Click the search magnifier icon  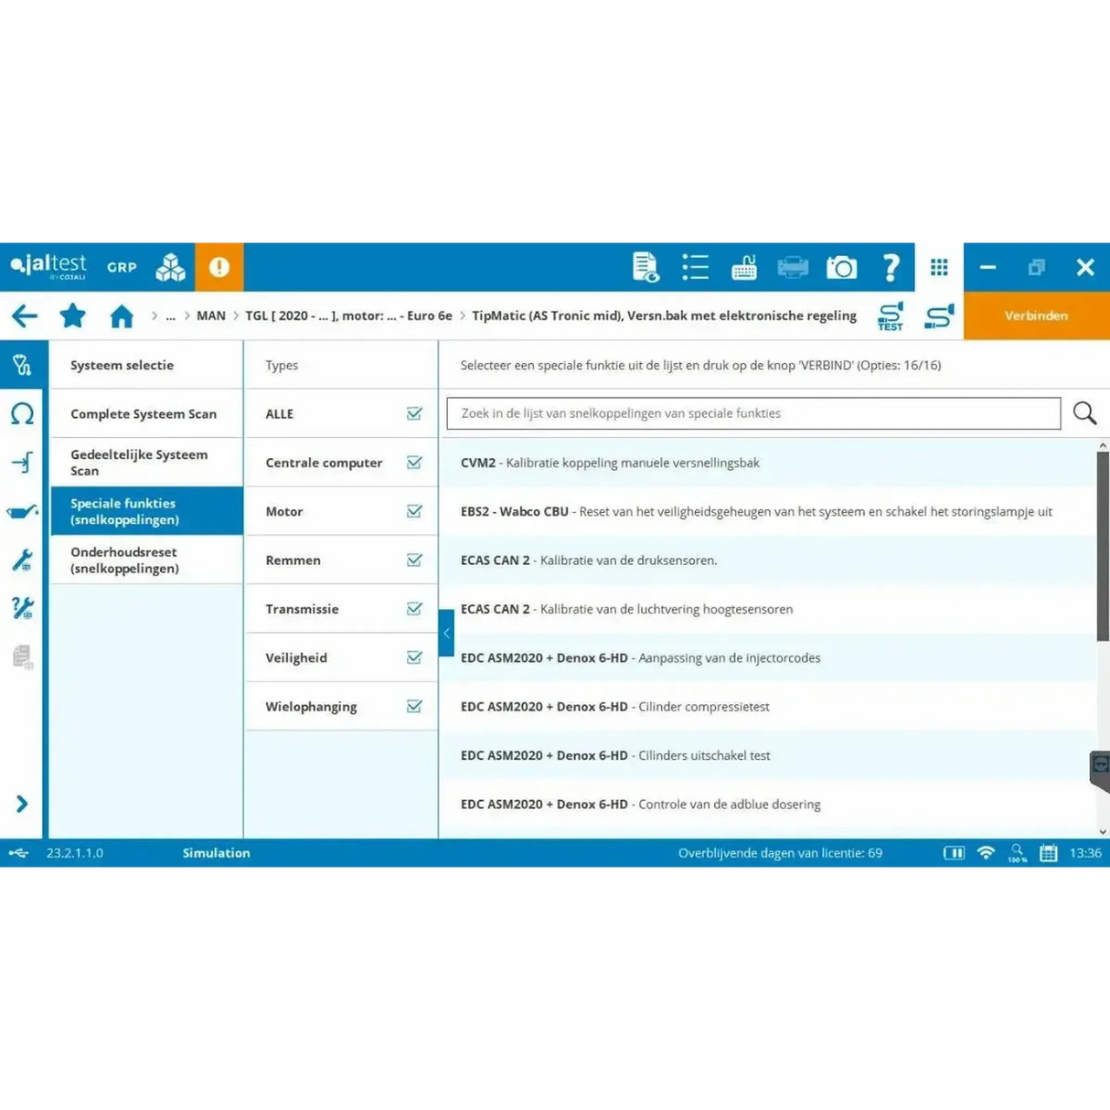(1084, 413)
